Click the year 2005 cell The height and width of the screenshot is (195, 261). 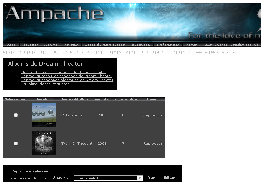pos(102,115)
